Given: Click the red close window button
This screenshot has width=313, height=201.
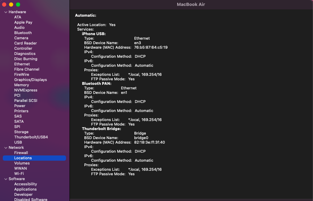Looking at the screenshot, I should coord(4,5).
